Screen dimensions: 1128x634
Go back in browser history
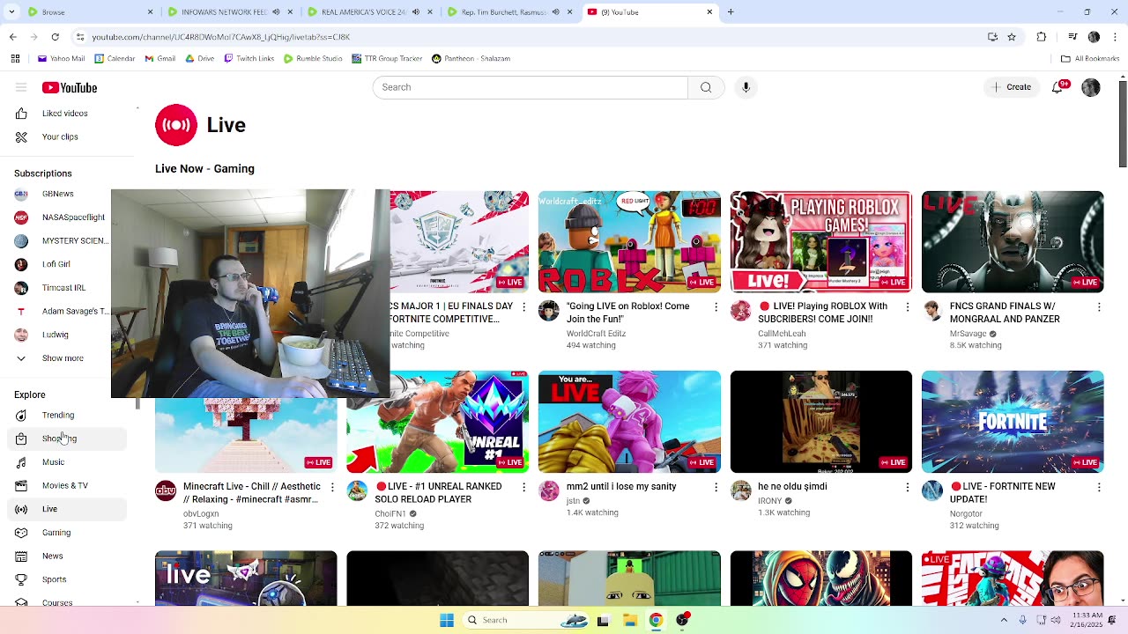(12, 37)
